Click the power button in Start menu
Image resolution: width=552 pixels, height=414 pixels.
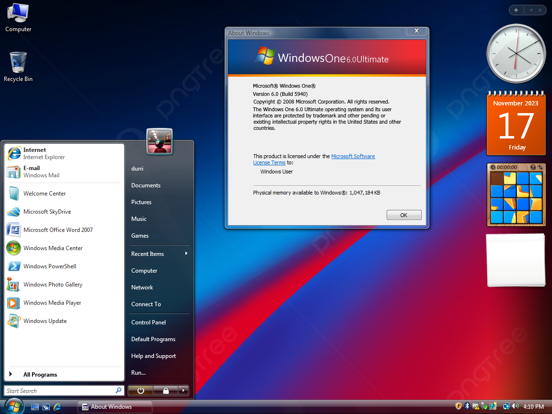140,391
